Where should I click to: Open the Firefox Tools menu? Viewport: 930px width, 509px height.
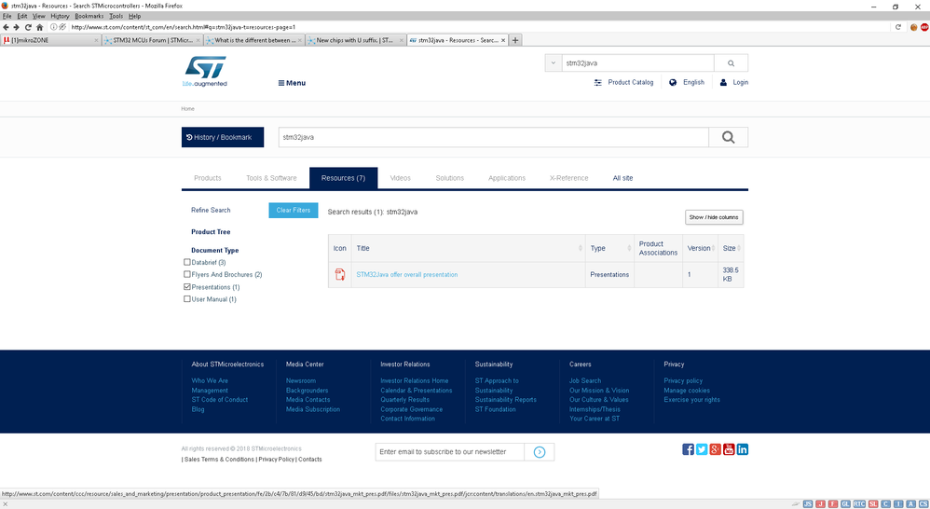point(116,16)
